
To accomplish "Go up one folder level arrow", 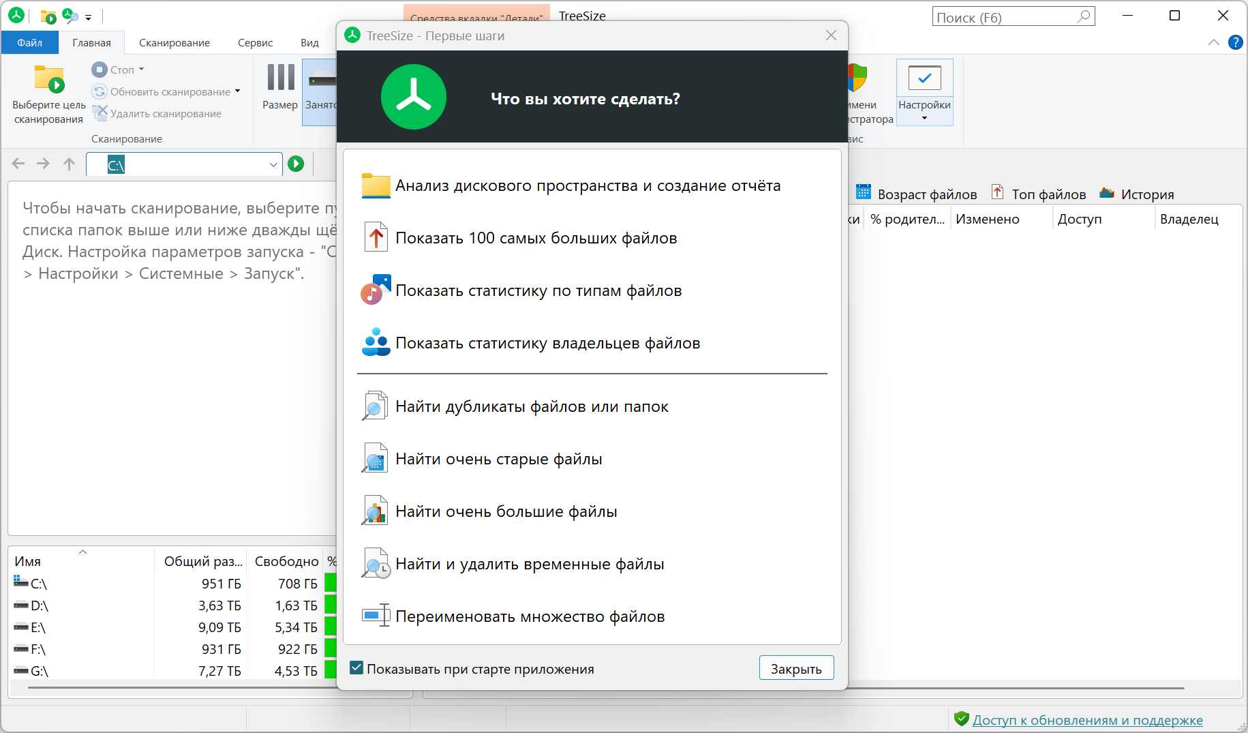I will click(69, 164).
